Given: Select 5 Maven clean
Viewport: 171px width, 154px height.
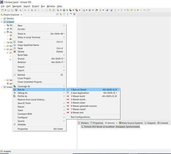Looking at the screenshot, I should (93, 103).
